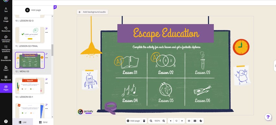Viewport: 276px width, 125px height.
Task: Open the three-dot menu for page 14
Action: point(47,109)
